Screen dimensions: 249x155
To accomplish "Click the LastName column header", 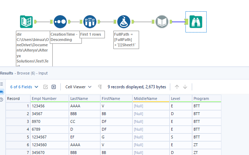I will [x=84, y=99].
